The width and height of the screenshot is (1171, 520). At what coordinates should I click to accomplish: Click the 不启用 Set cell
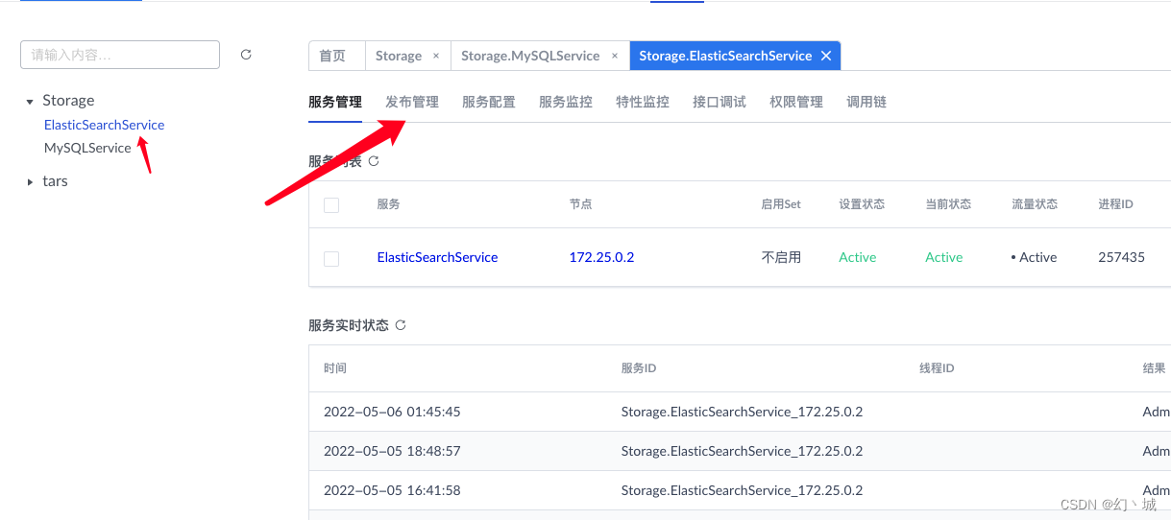[x=781, y=257]
